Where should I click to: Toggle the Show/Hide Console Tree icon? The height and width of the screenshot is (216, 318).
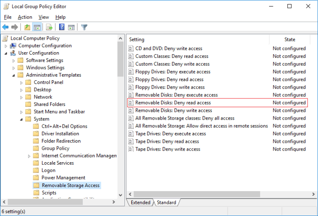[x=37, y=27]
